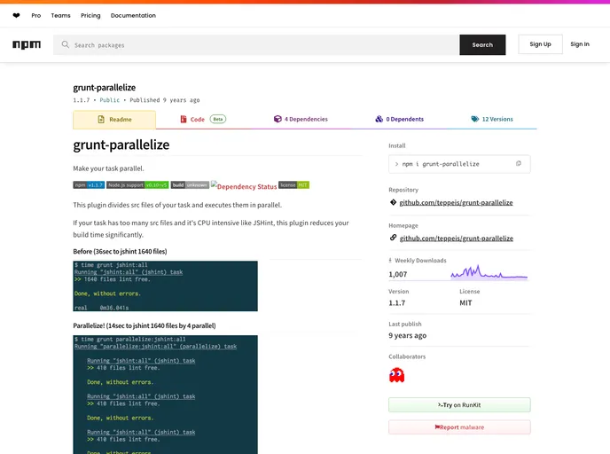Click the large grunt-parallelize readme heading
The height and width of the screenshot is (454, 610).
[121, 145]
